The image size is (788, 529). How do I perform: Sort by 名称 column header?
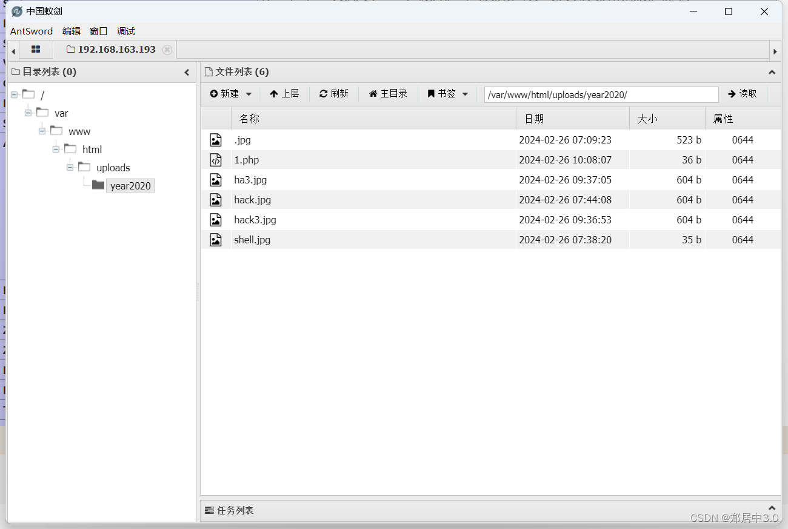point(373,119)
